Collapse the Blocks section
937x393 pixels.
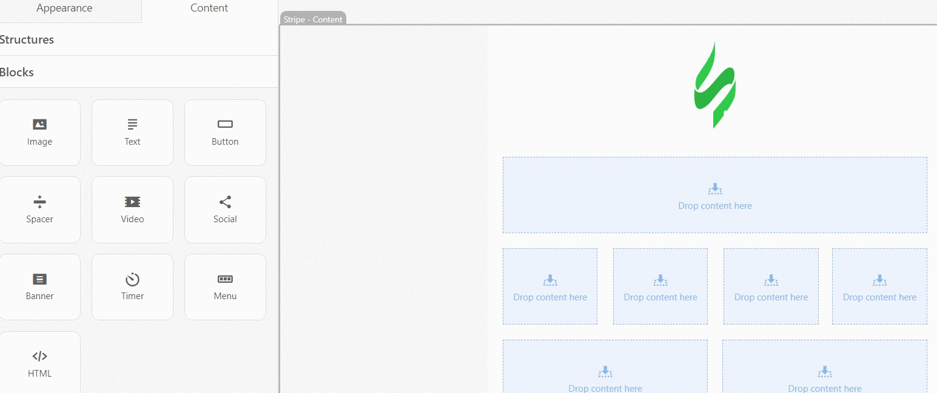click(x=17, y=73)
